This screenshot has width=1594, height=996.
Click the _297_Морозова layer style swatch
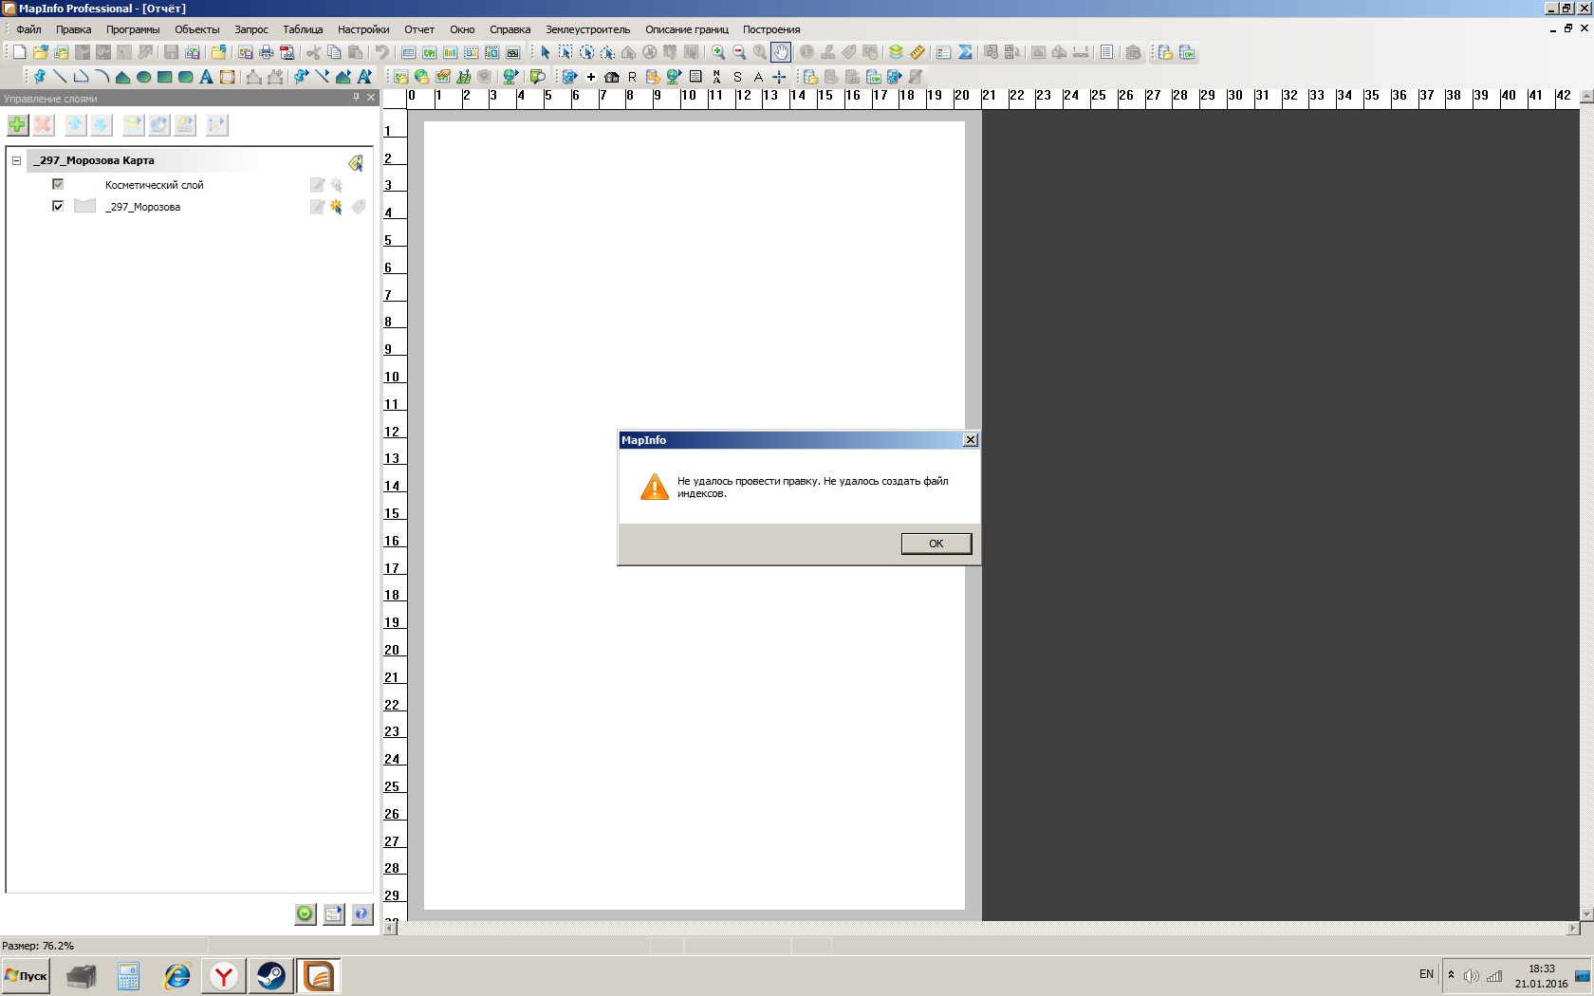(x=84, y=206)
